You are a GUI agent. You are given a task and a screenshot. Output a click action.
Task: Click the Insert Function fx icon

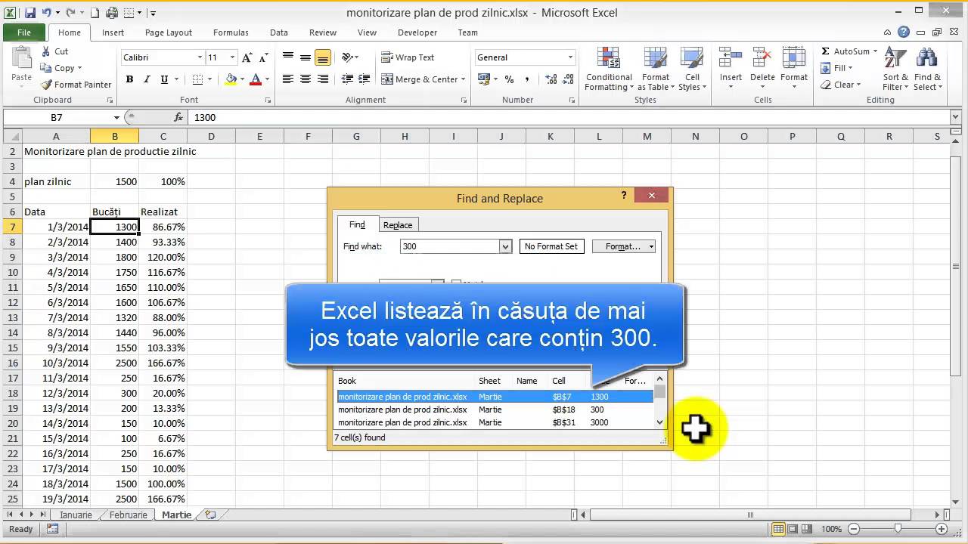coord(178,117)
